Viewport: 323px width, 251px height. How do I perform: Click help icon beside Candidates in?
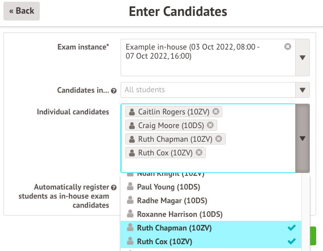tap(114, 90)
